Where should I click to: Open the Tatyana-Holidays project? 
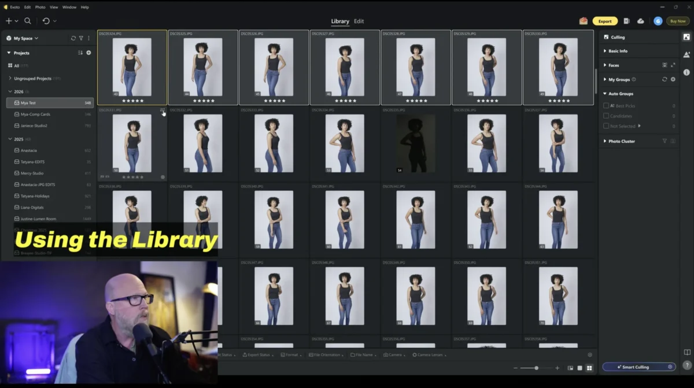tap(50, 196)
